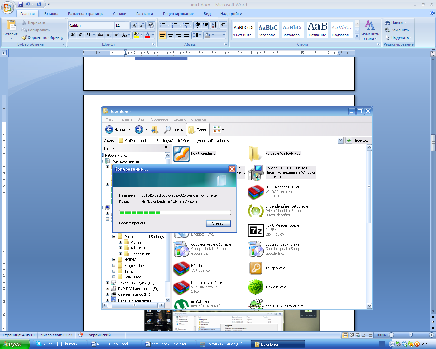Toggle Папки folders pane button
This screenshot has height=349, width=436.
[198, 130]
